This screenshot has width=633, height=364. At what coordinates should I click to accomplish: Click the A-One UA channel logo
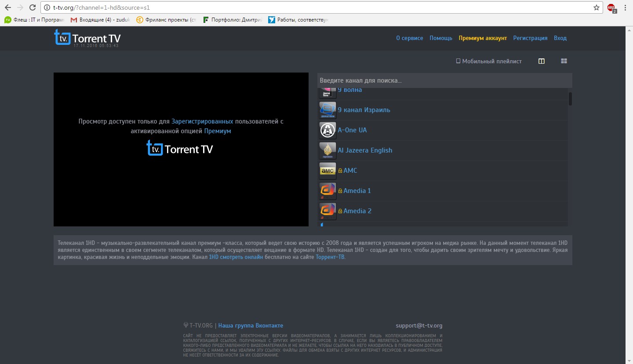click(327, 131)
